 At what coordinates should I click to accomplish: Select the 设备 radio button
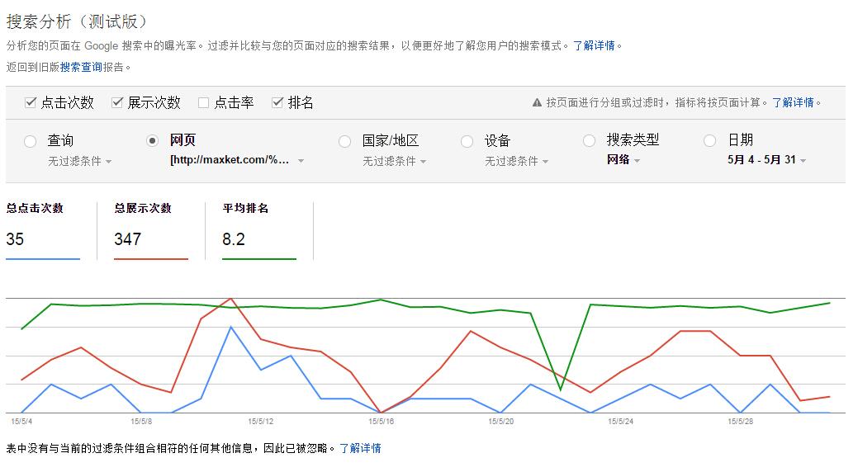[467, 141]
